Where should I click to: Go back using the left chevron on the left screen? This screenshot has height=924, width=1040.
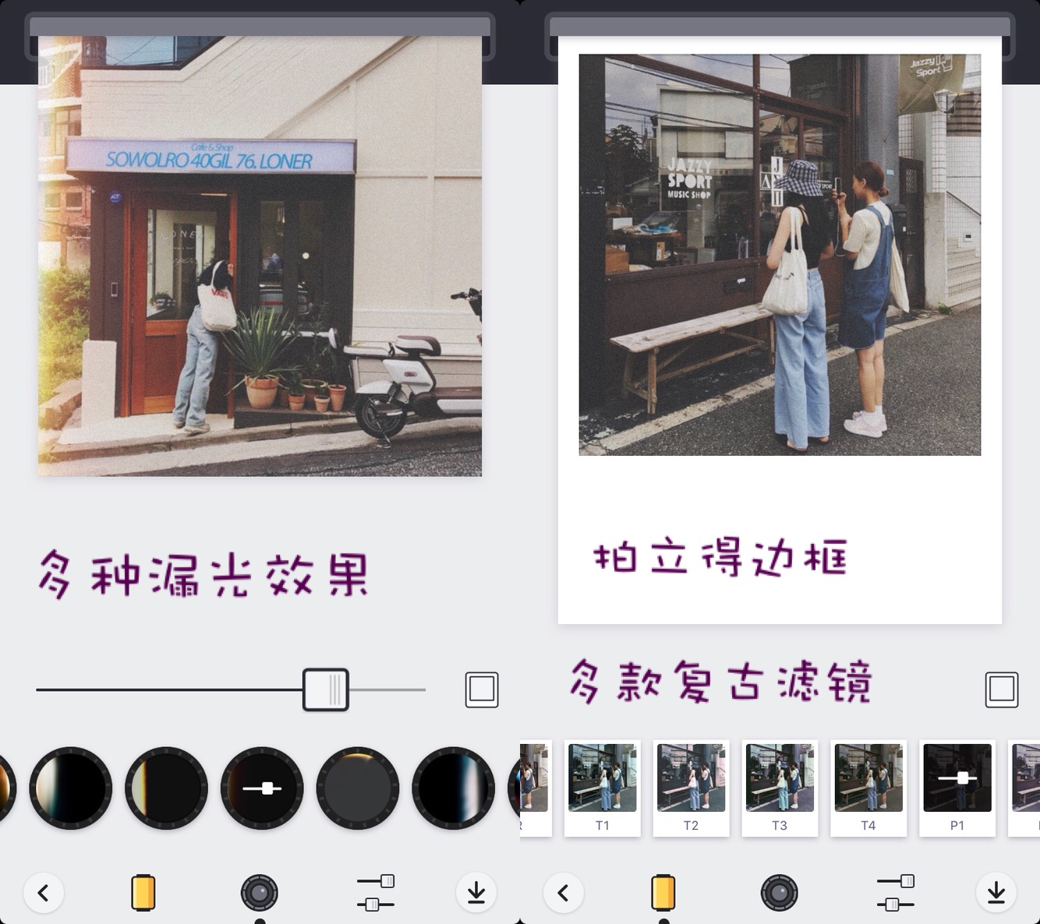tap(44, 893)
